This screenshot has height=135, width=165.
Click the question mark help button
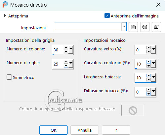pyautogui.click(x=116, y=130)
